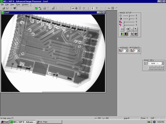Expand the Quad View 'none' dropdown
This screenshot has width=166, height=124.
(x=163, y=63)
